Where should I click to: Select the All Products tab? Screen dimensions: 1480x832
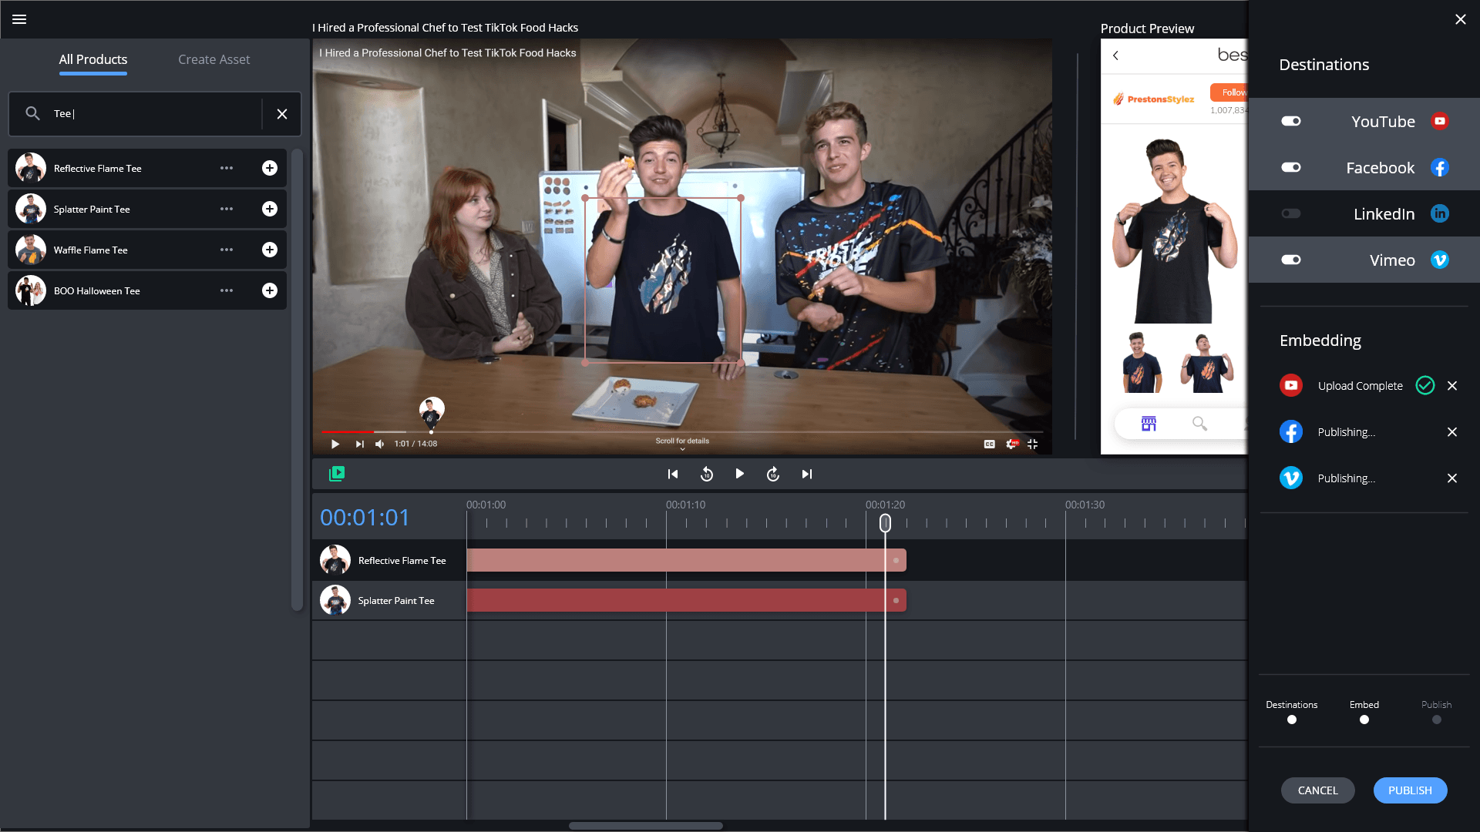92,59
